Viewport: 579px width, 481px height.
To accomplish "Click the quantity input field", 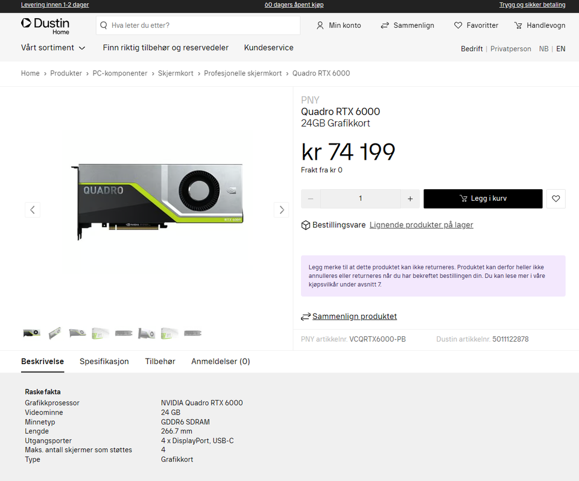I will coord(361,198).
